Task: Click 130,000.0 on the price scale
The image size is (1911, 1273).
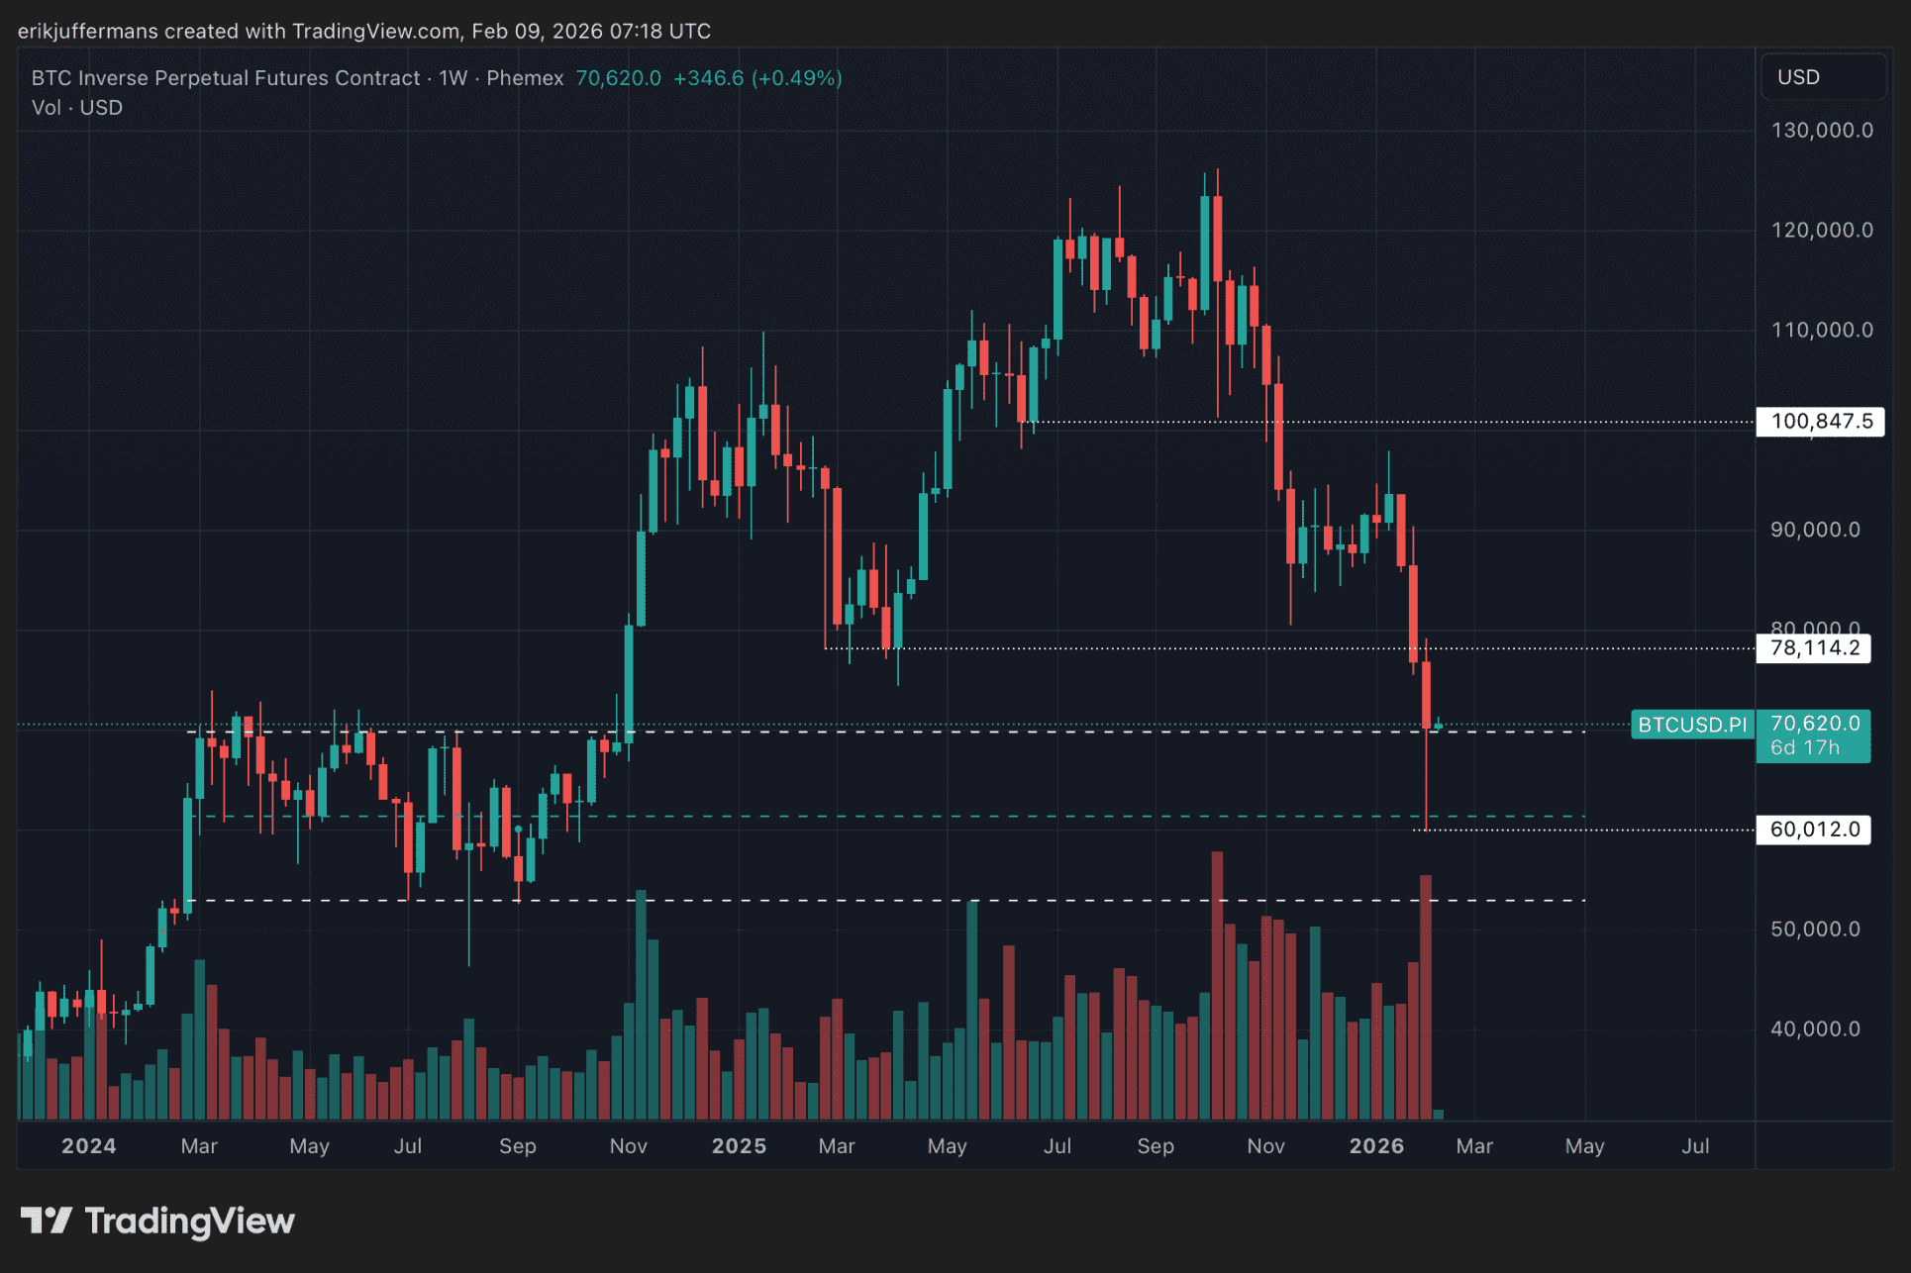Action: click(1821, 131)
